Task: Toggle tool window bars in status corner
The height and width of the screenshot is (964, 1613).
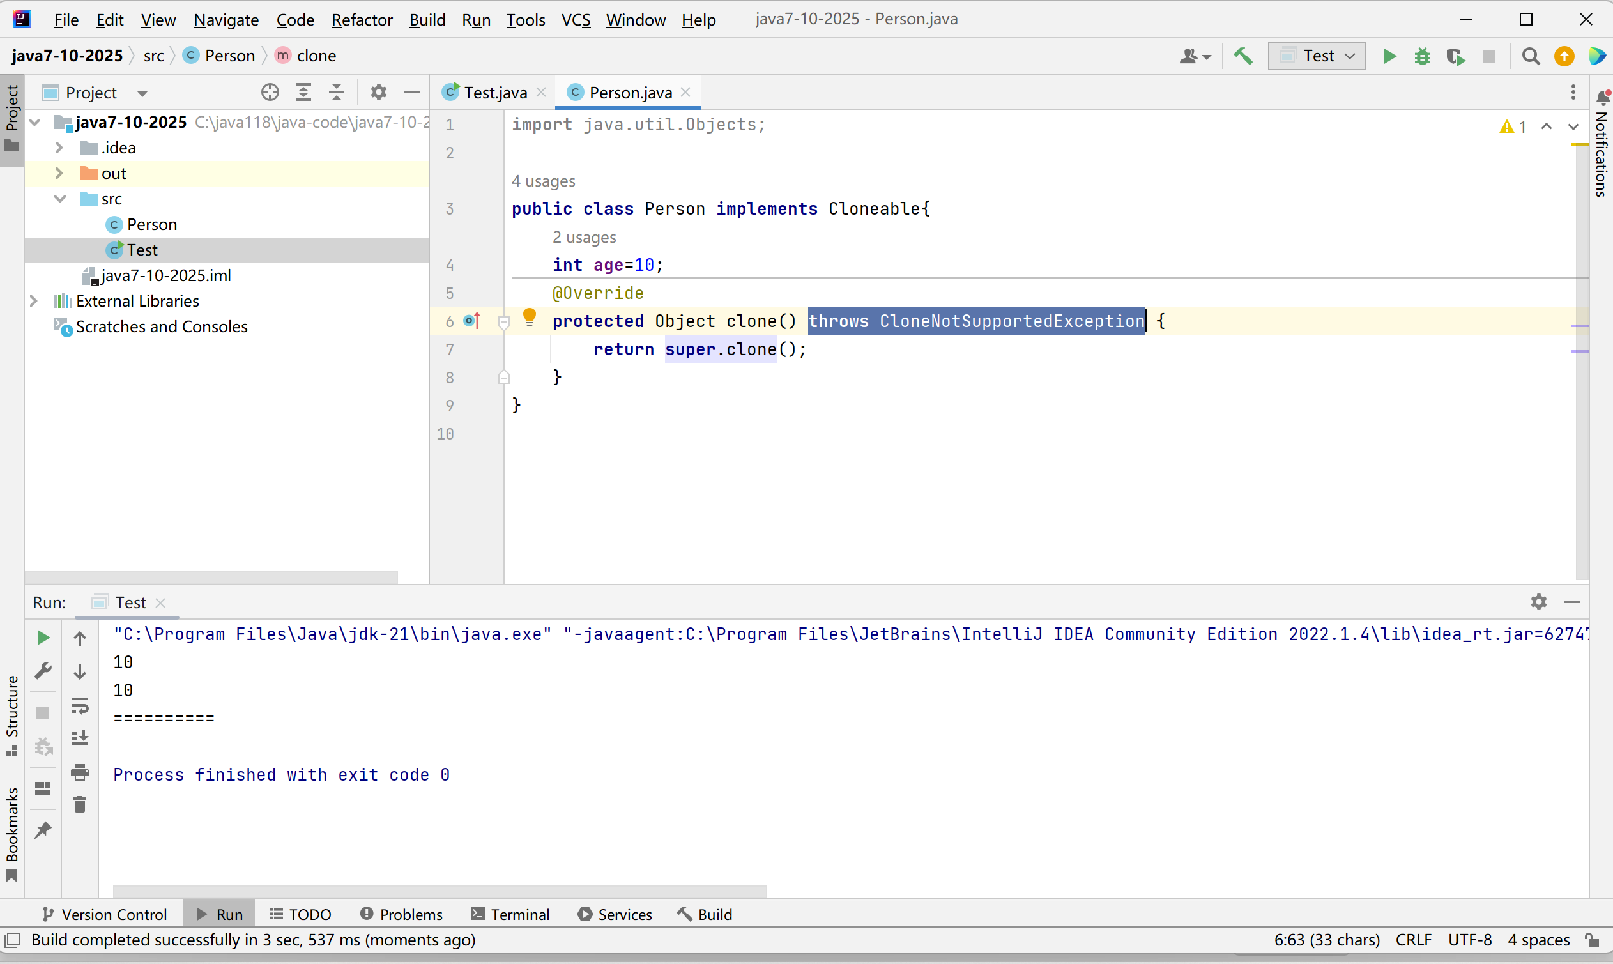Action: 12,939
